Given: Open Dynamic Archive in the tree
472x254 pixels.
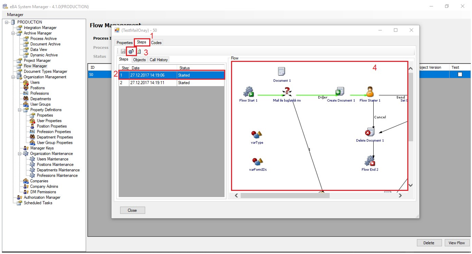Looking at the screenshot, I should coord(44,55).
